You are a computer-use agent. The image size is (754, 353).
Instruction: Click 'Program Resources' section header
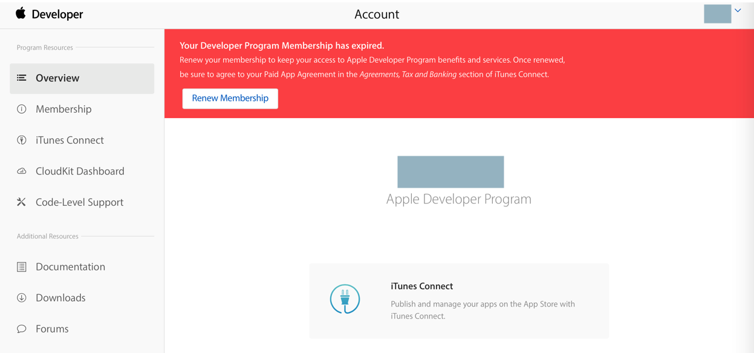coord(45,48)
